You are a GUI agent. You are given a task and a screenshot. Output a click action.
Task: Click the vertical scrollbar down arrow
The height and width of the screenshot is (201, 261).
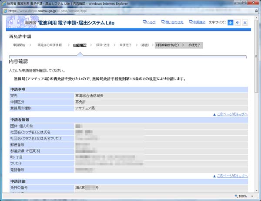click(257, 191)
